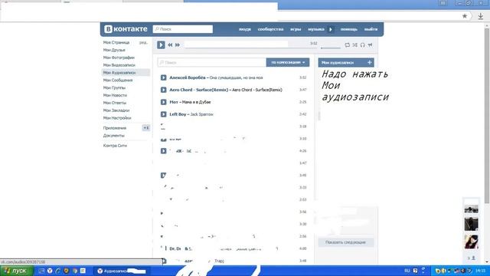Viewport: 490px width, 276px height.
Task: Skip to previous track in player
Action: 170,45
